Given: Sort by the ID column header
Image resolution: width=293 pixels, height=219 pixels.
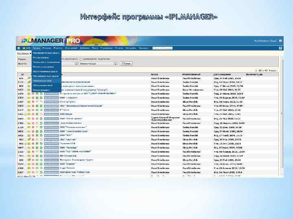Looking at the screenshot, I should (x=22, y=75).
